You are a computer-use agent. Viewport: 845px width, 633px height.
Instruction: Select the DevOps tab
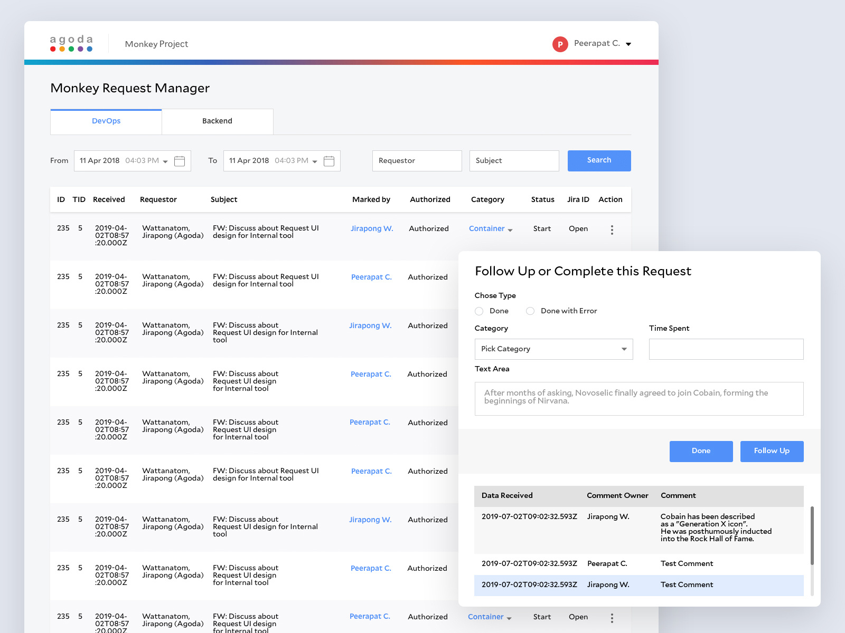(106, 121)
